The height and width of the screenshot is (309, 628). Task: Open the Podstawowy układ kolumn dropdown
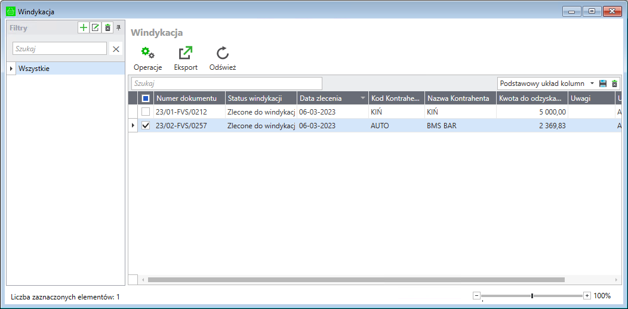click(592, 84)
